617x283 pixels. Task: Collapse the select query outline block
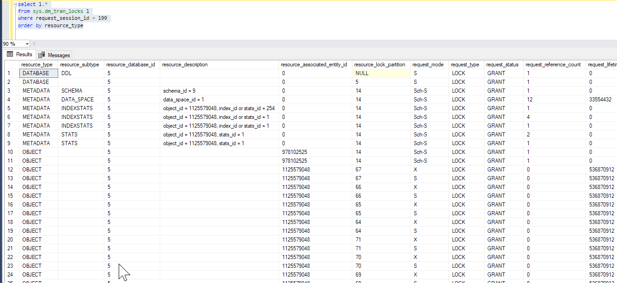[15, 4]
